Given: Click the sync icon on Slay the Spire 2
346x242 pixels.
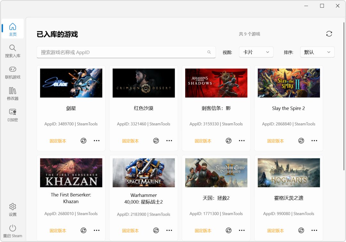Looking at the screenshot, I should tap(301, 141).
